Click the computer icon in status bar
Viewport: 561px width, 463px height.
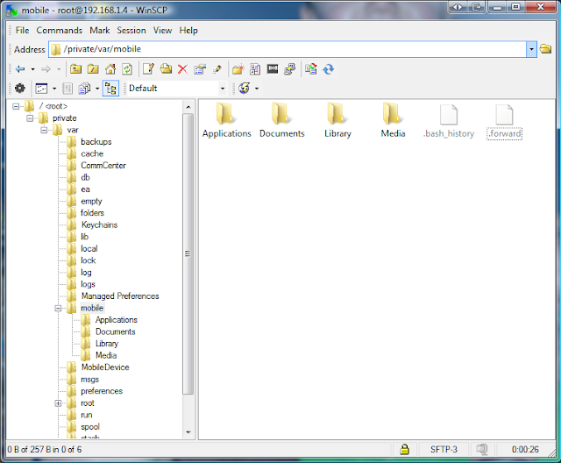pyautogui.click(x=482, y=449)
